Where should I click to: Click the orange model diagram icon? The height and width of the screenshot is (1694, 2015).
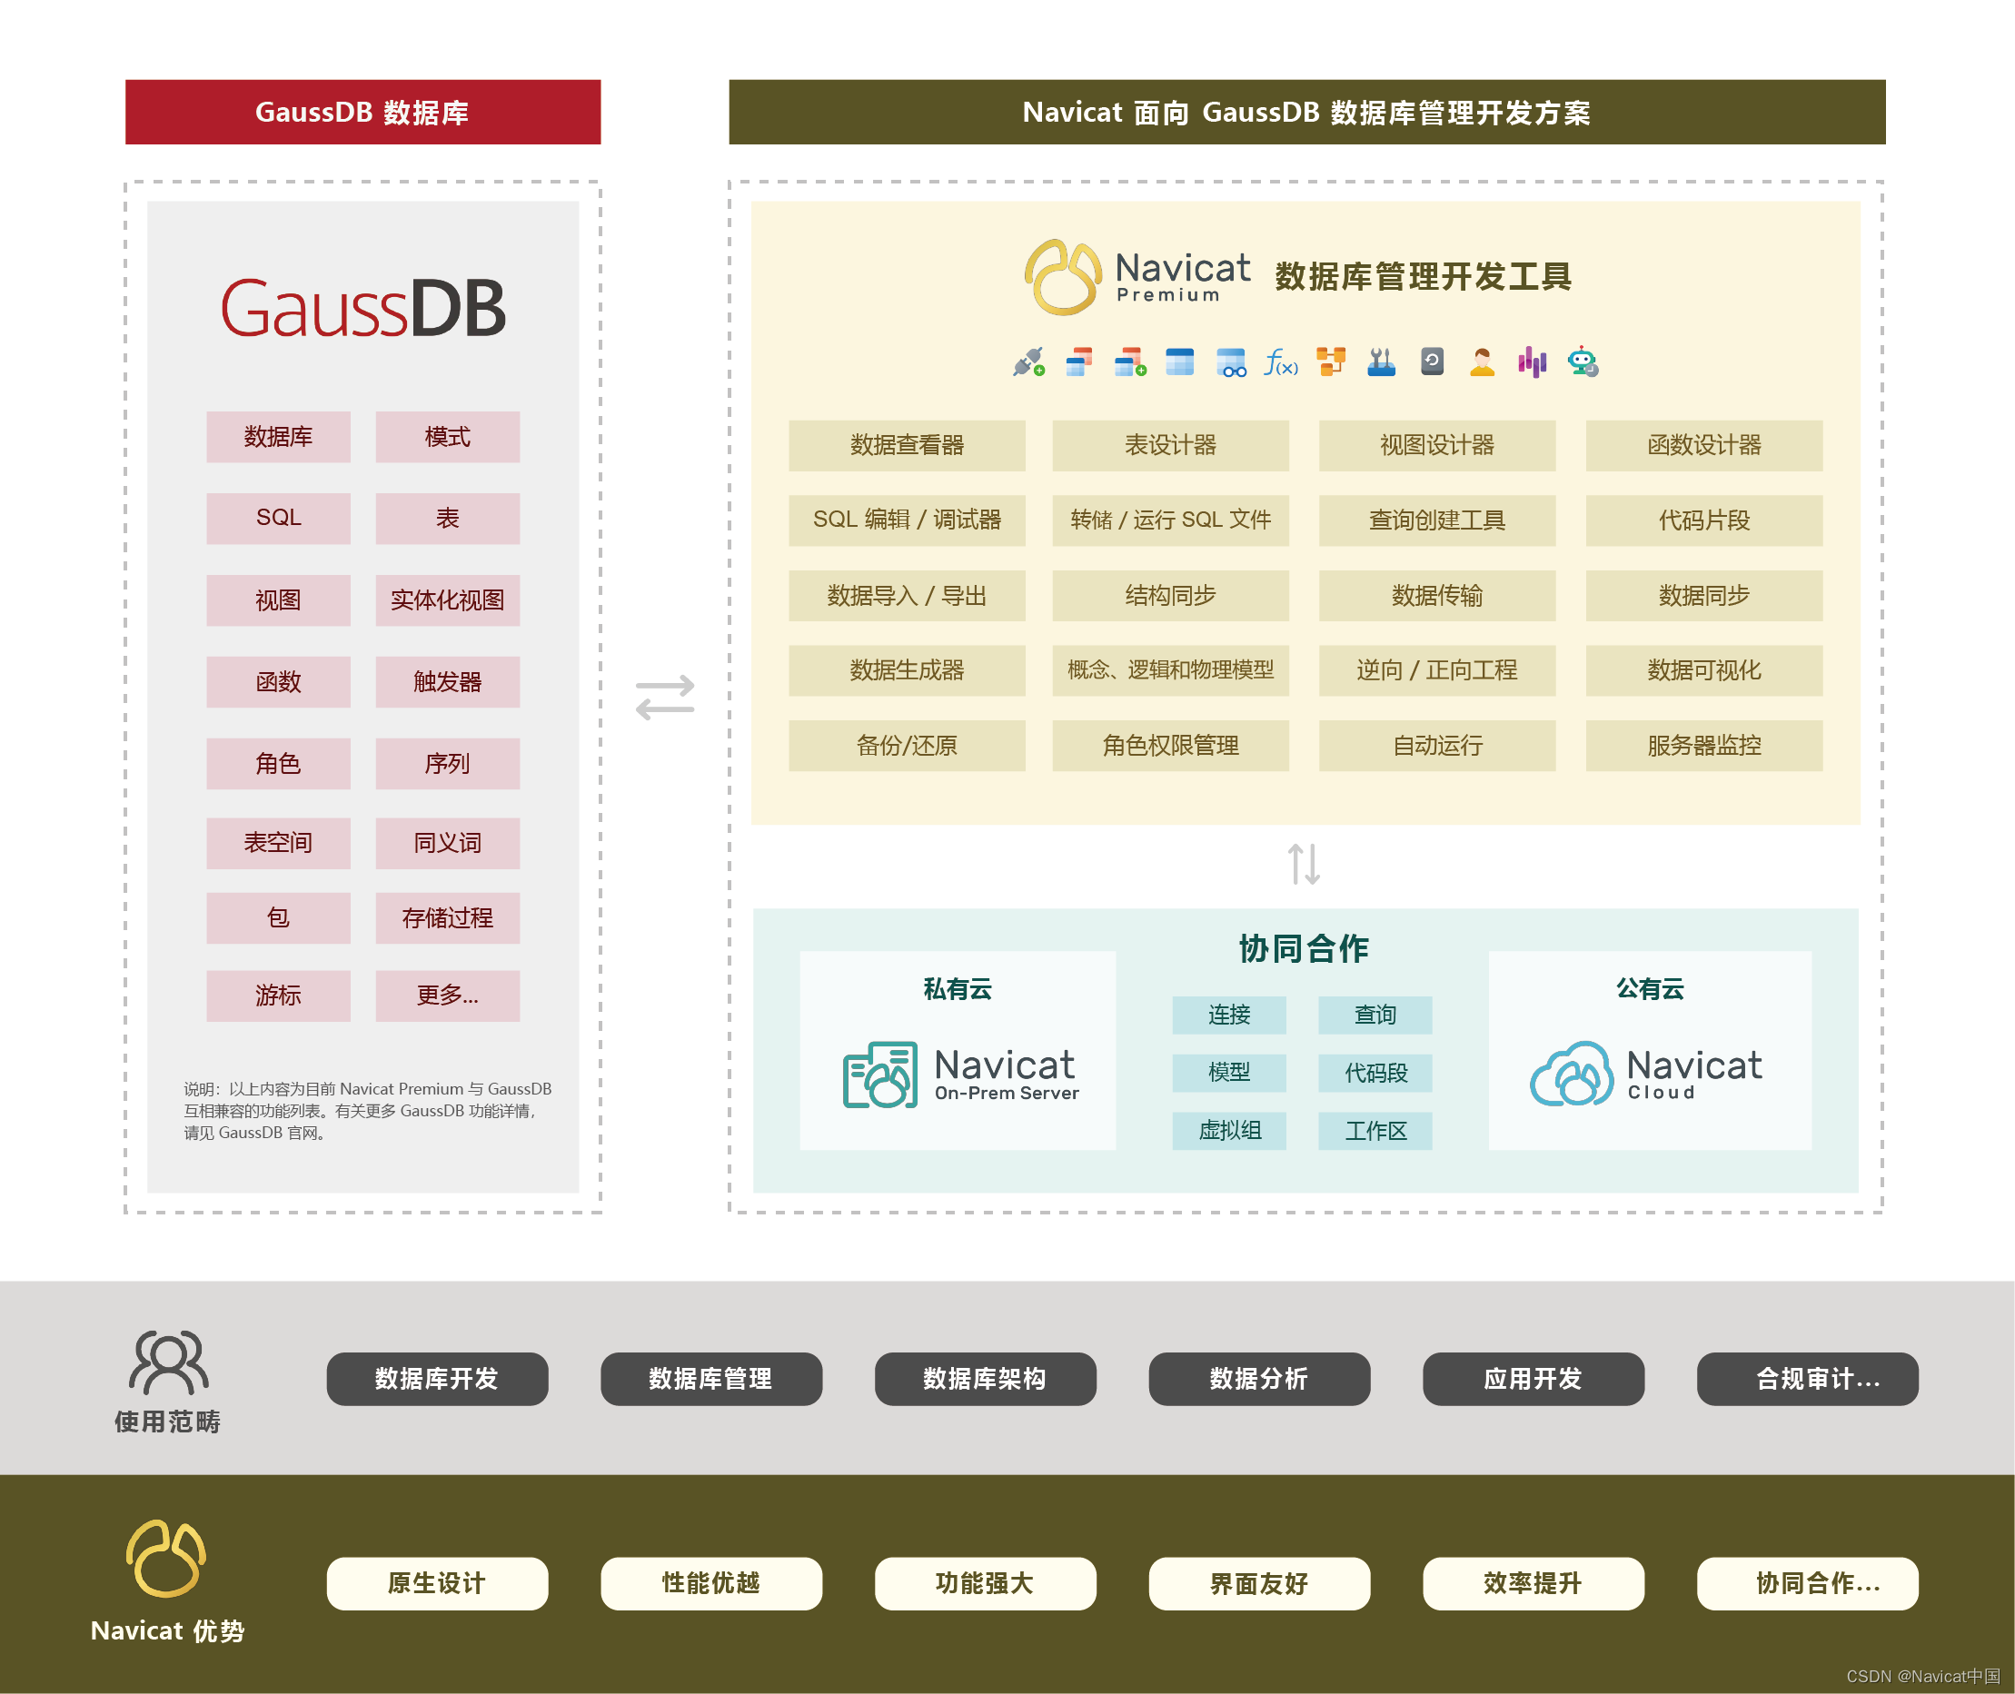click(1330, 362)
